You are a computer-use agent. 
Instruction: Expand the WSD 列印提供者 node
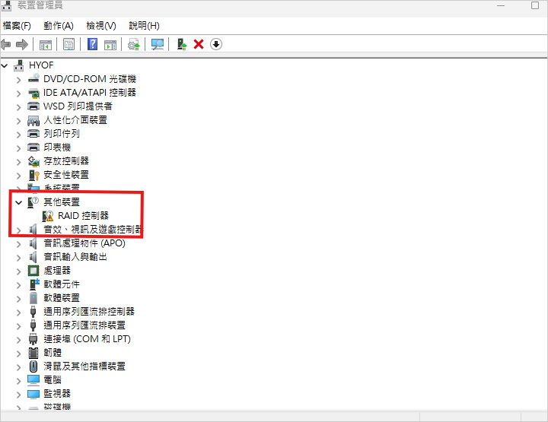point(18,107)
